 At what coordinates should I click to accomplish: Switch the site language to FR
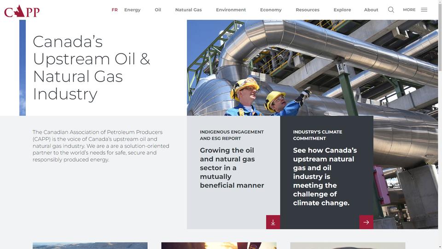tap(115, 10)
